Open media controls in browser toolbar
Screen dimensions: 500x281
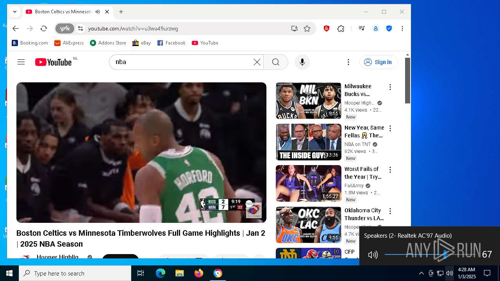coord(362,28)
